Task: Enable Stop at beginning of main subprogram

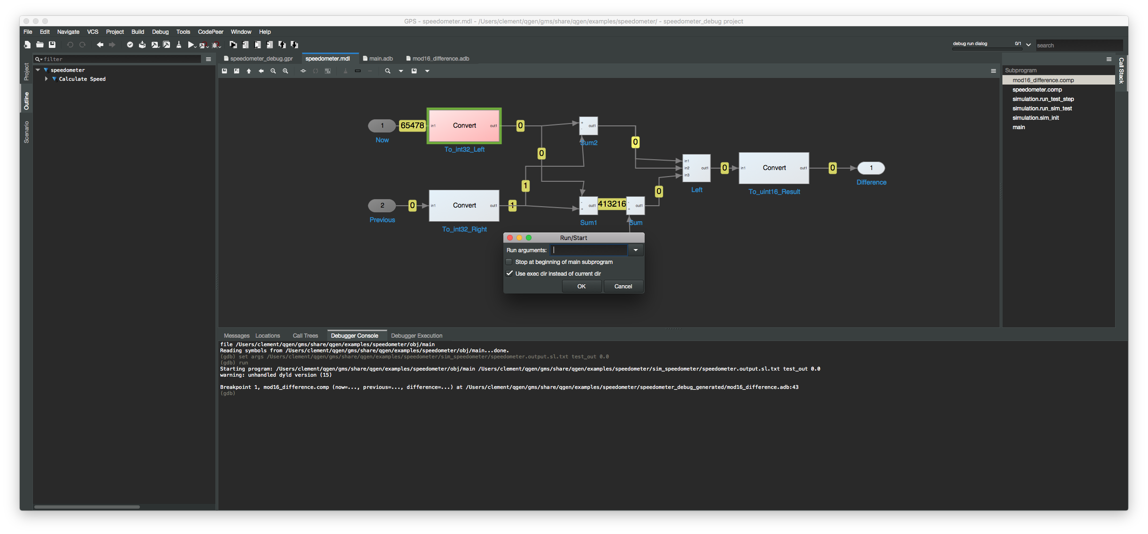Action: 509,262
